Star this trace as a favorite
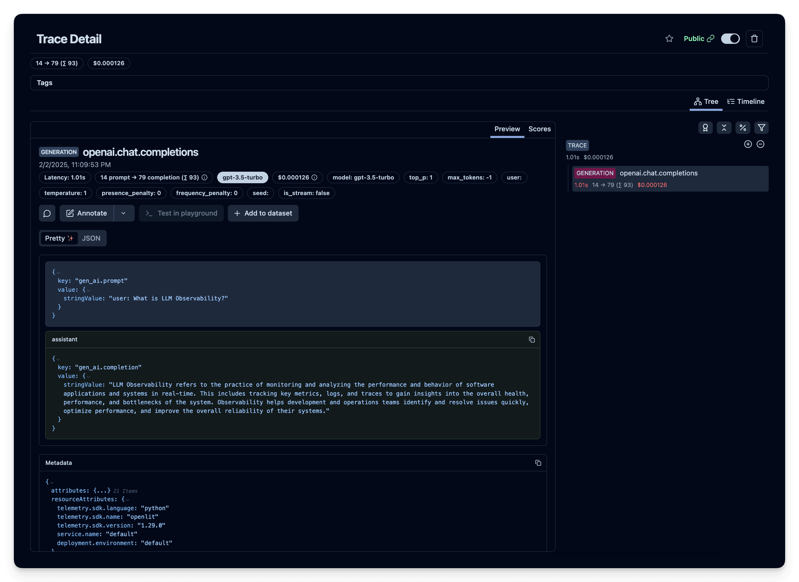This screenshot has width=799, height=582. [669, 39]
